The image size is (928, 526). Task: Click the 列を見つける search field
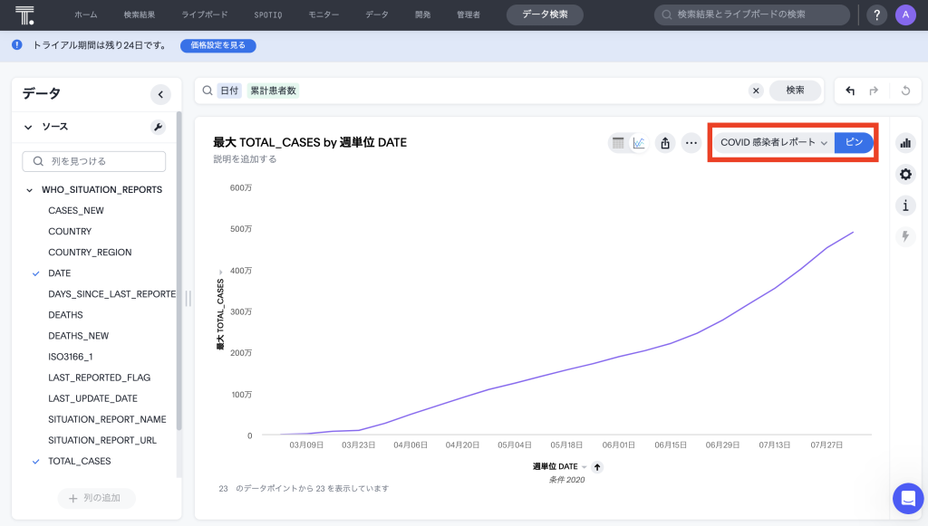(x=94, y=161)
